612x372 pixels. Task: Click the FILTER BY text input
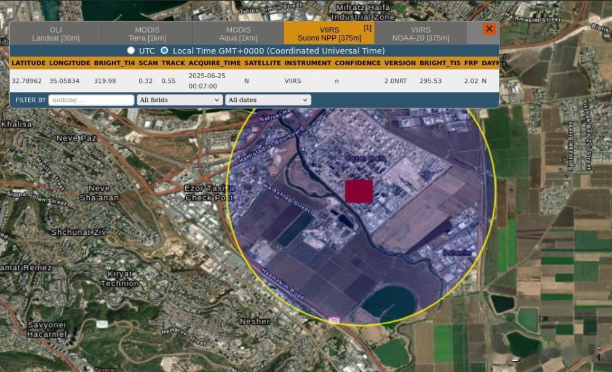click(x=91, y=100)
